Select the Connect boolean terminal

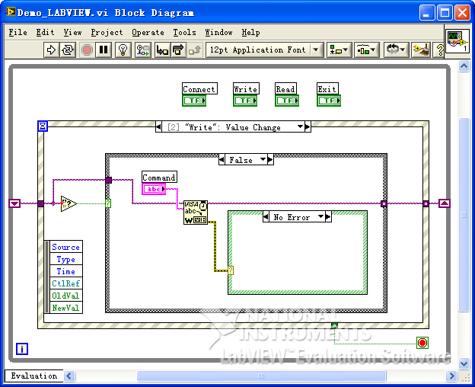coord(194,101)
